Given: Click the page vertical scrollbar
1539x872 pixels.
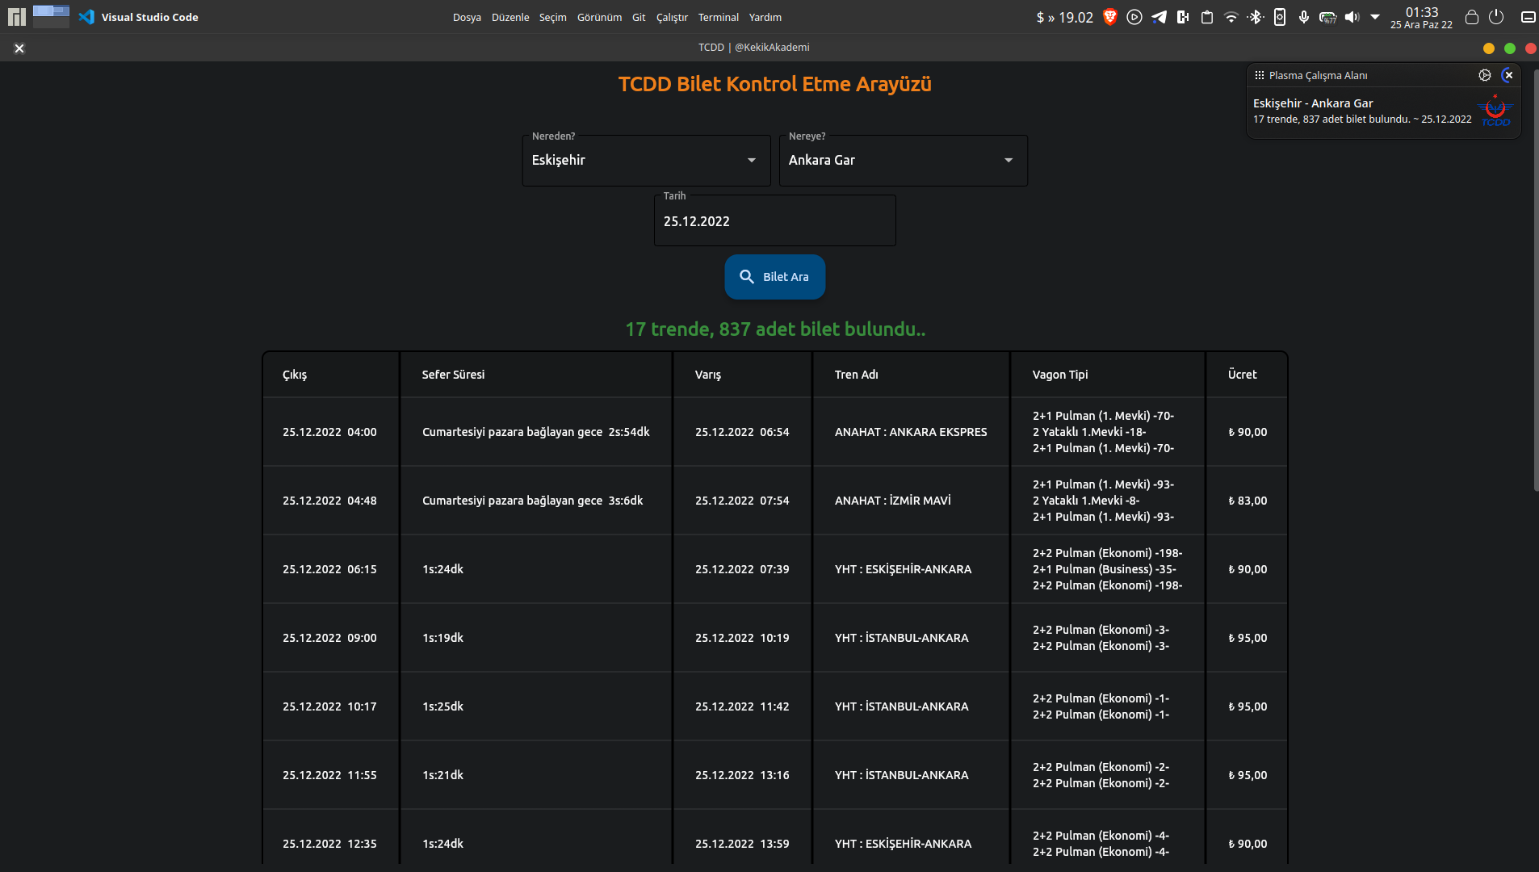Looking at the screenshot, I should 1535,279.
